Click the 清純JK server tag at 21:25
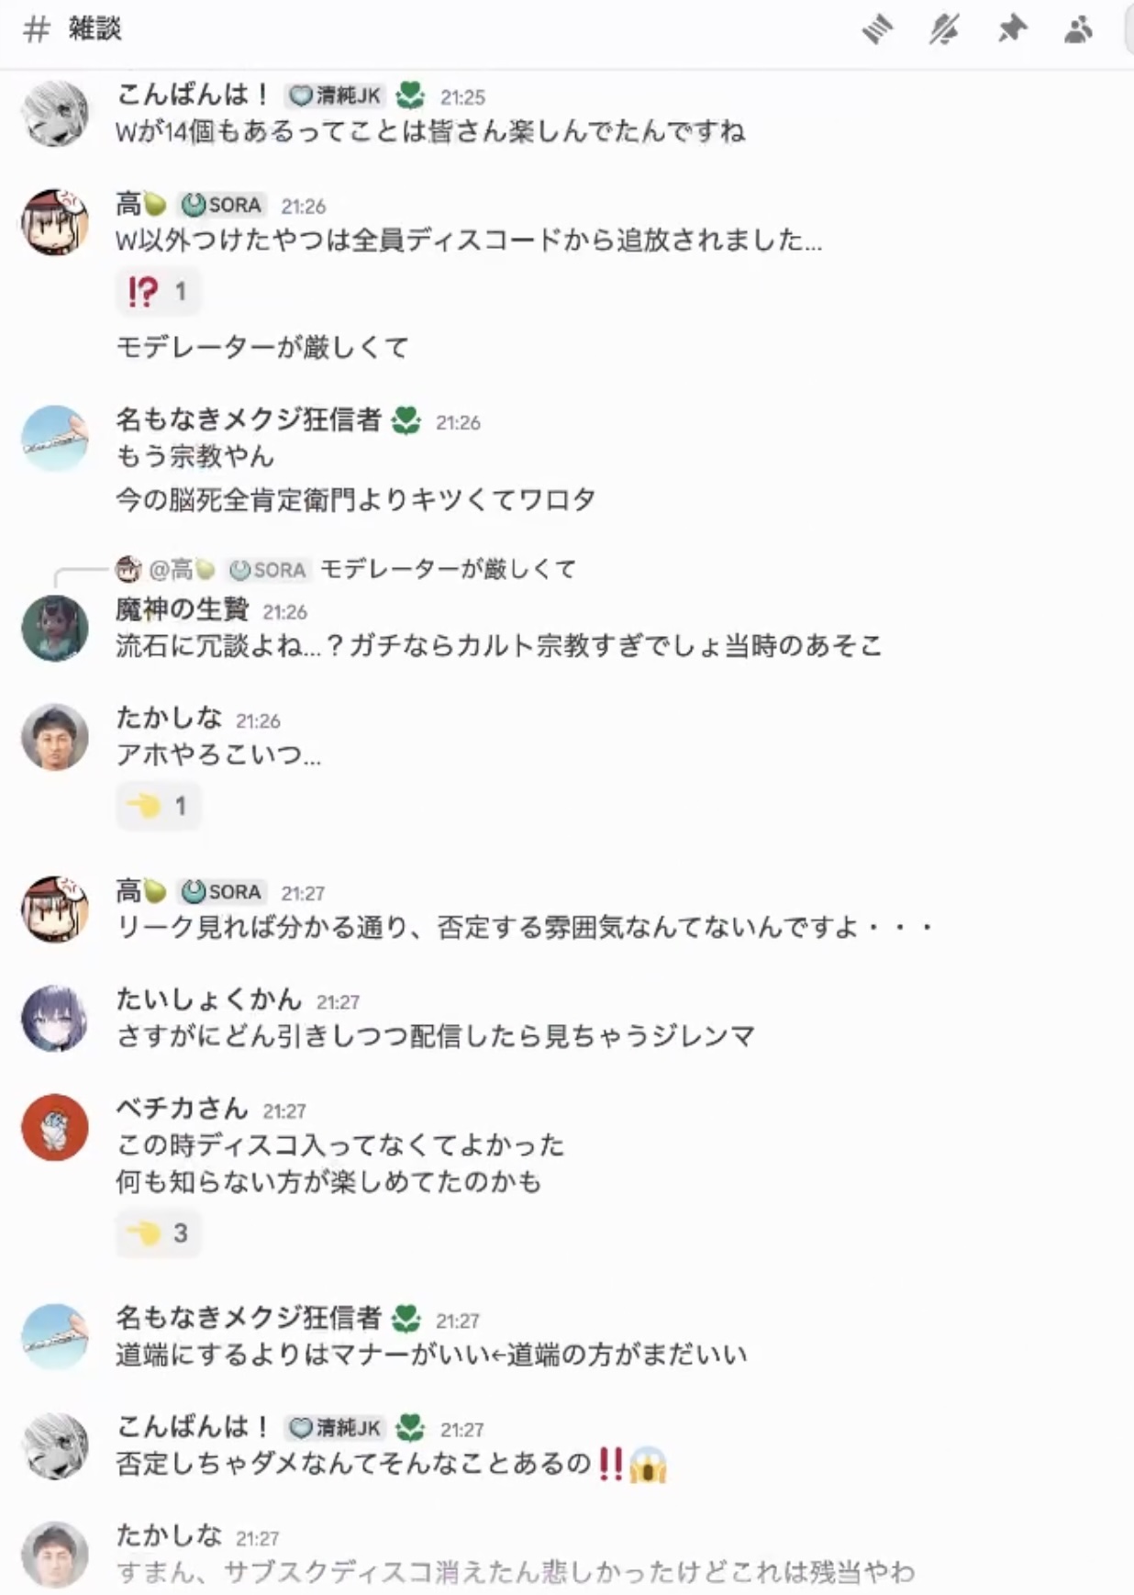Screen dimensions: 1134x1595 click(335, 95)
